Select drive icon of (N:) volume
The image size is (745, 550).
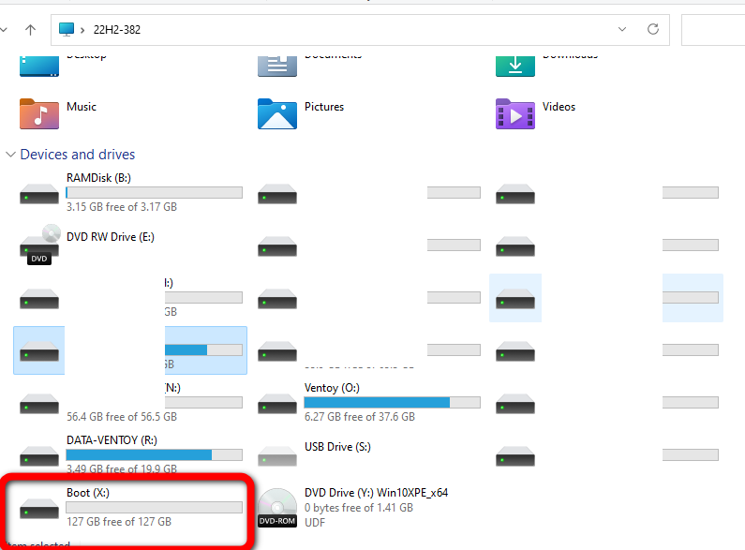pyautogui.click(x=39, y=404)
